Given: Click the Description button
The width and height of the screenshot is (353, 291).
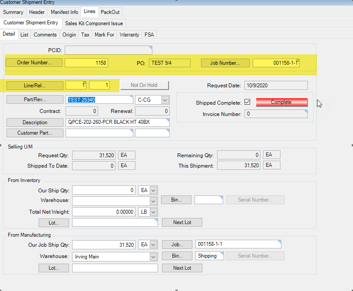Looking at the screenshot, I should [x=35, y=122].
